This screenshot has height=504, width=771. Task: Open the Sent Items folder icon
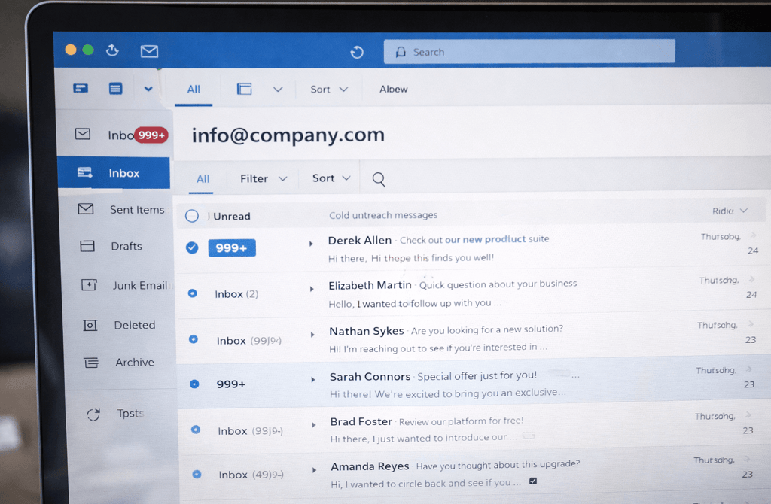pyautogui.click(x=85, y=209)
